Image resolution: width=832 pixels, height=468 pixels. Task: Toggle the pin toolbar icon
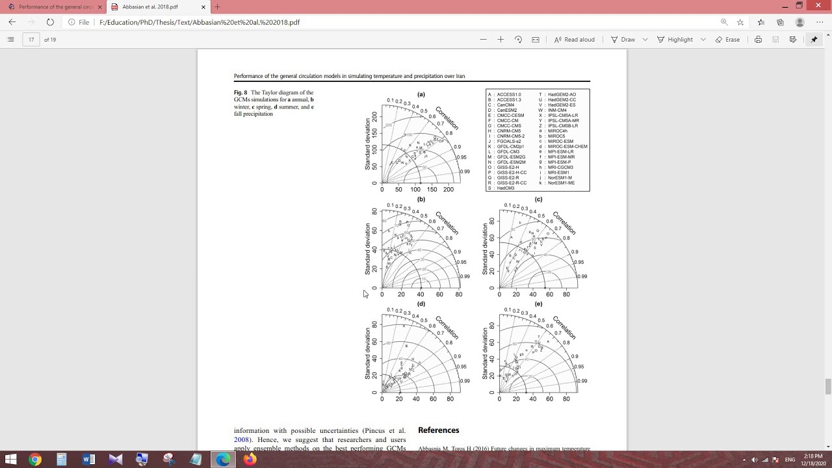[x=814, y=40]
